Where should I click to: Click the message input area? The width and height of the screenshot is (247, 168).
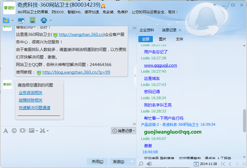(68, 145)
